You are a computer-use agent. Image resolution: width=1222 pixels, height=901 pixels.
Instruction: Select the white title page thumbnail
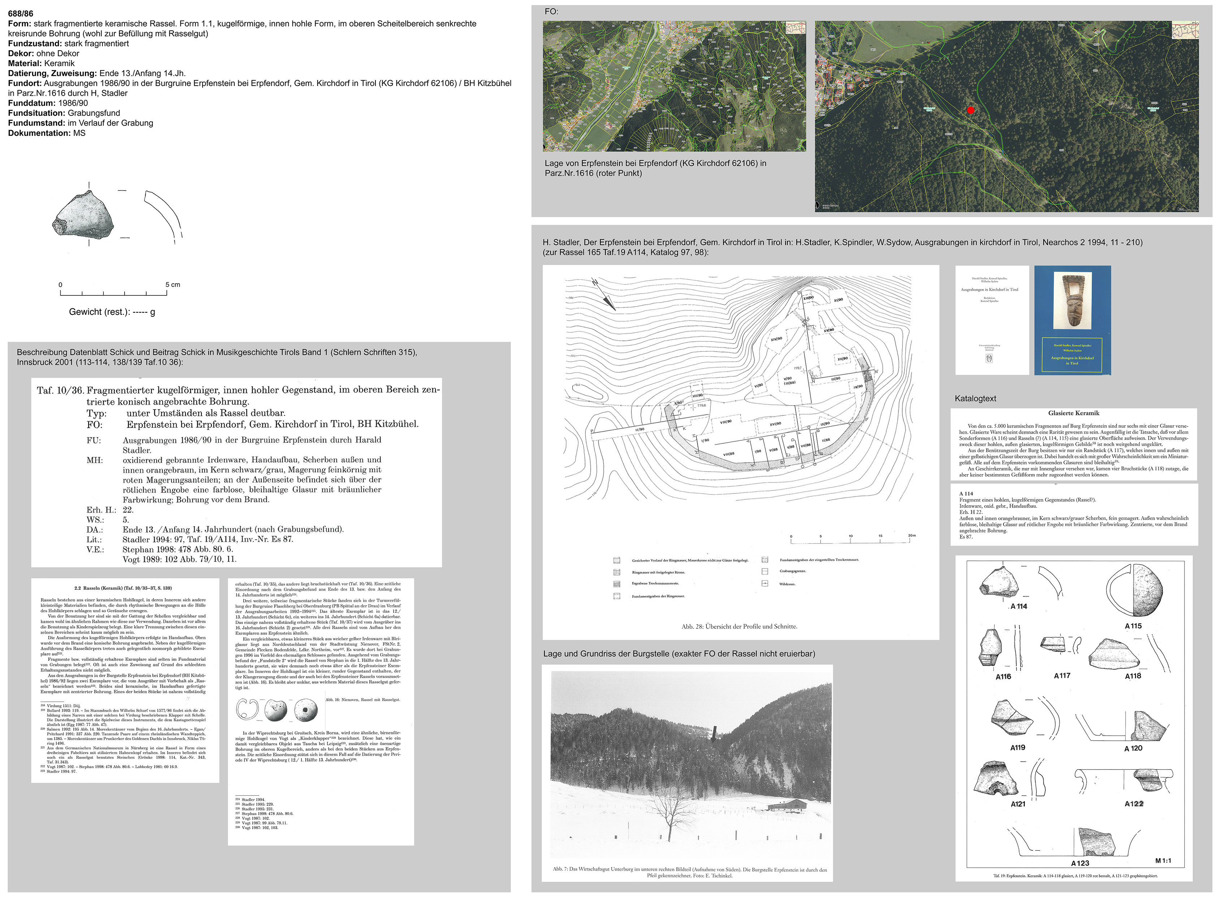pyautogui.click(x=992, y=320)
